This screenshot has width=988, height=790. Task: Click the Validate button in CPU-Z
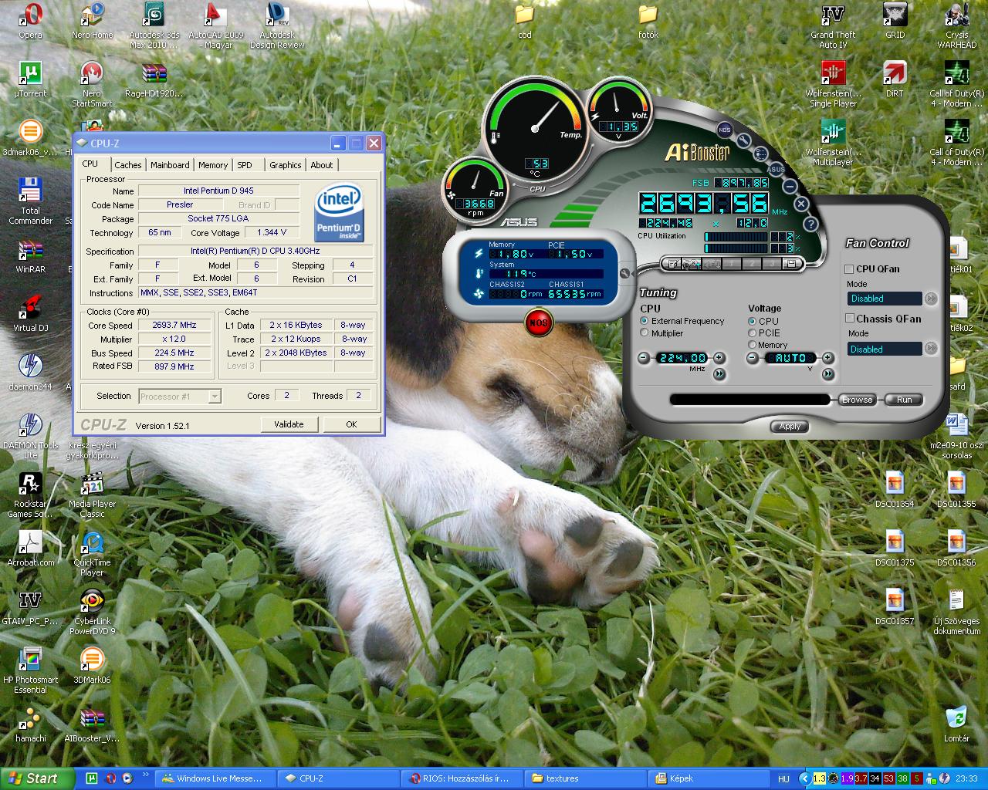pyautogui.click(x=289, y=424)
